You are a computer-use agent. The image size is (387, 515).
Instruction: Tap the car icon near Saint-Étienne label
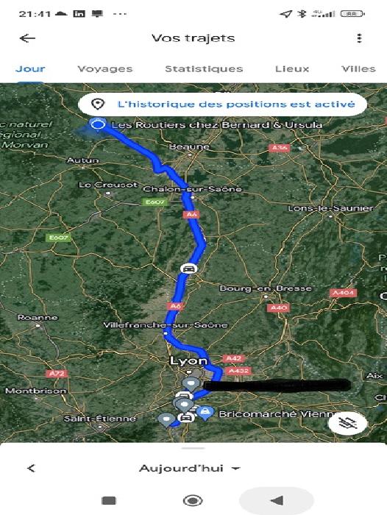click(185, 418)
